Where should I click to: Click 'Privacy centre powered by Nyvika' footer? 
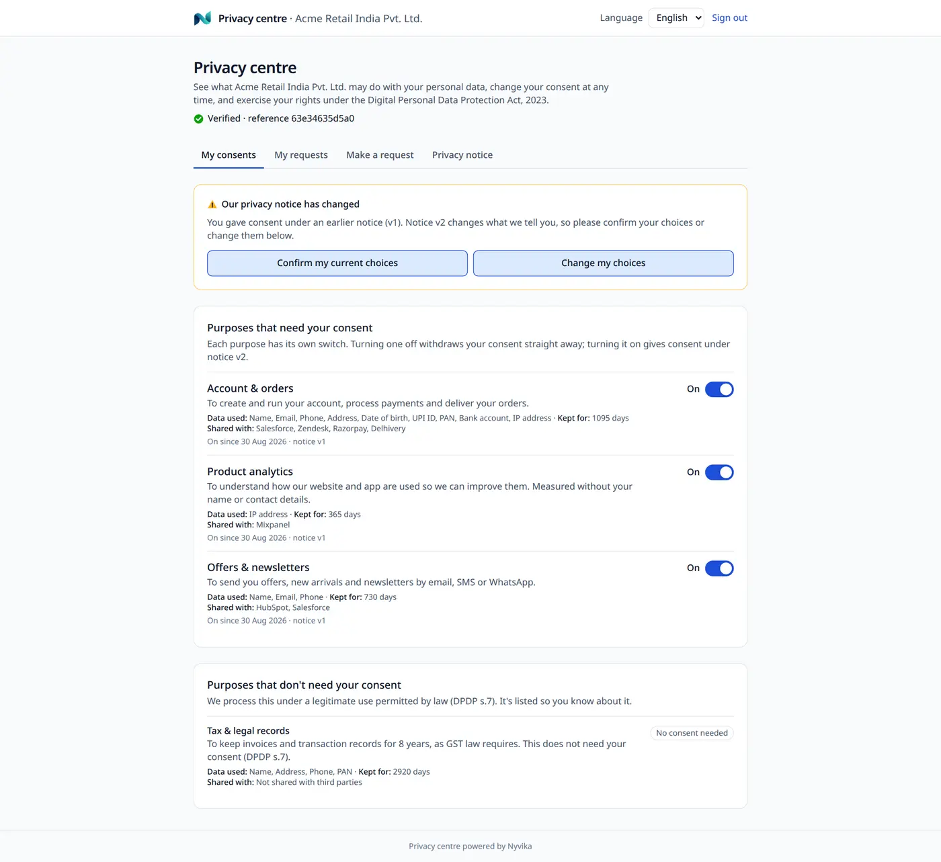[x=470, y=847]
